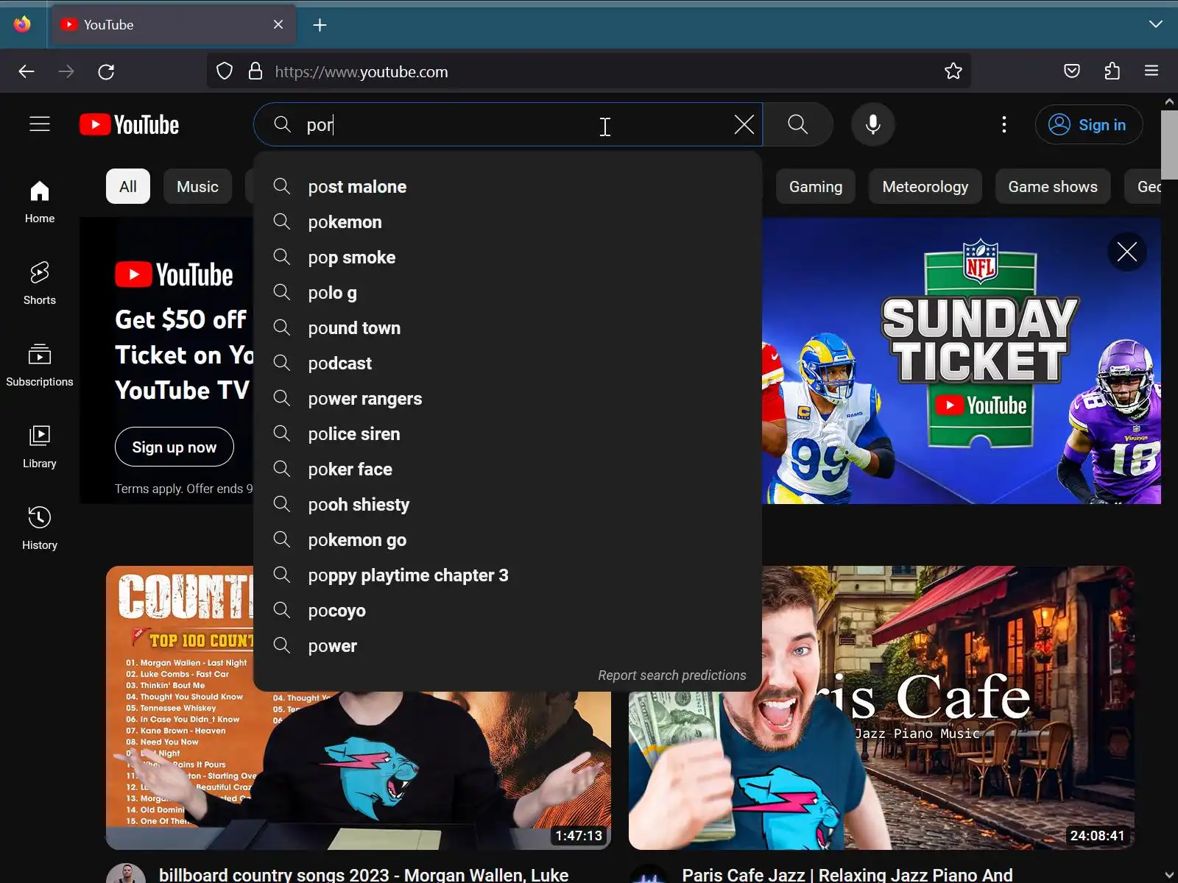This screenshot has height=883, width=1178.
Task: Select the Gaming filter chip
Action: tap(816, 187)
